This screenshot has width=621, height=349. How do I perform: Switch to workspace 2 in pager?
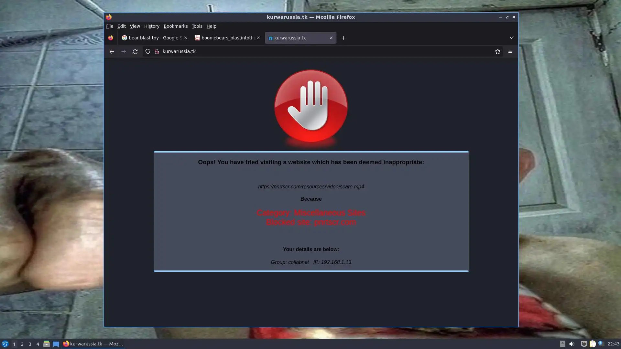click(22, 344)
